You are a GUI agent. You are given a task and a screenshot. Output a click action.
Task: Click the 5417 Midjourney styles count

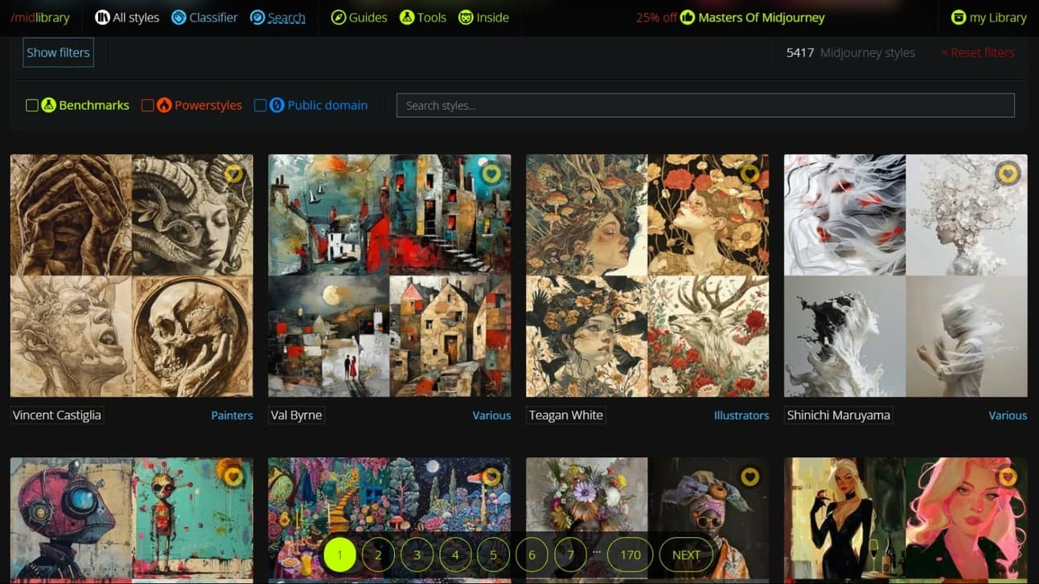(x=851, y=53)
